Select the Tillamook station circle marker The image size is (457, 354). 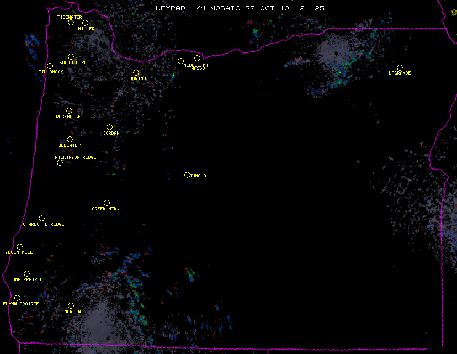click(50, 66)
